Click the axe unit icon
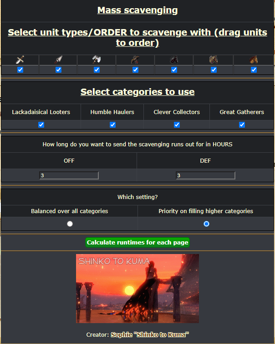This screenshot has width=275, height=344. coord(97,60)
